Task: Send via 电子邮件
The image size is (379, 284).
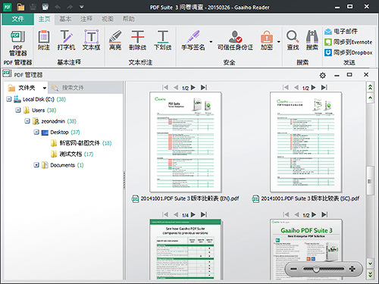Action: (x=341, y=31)
